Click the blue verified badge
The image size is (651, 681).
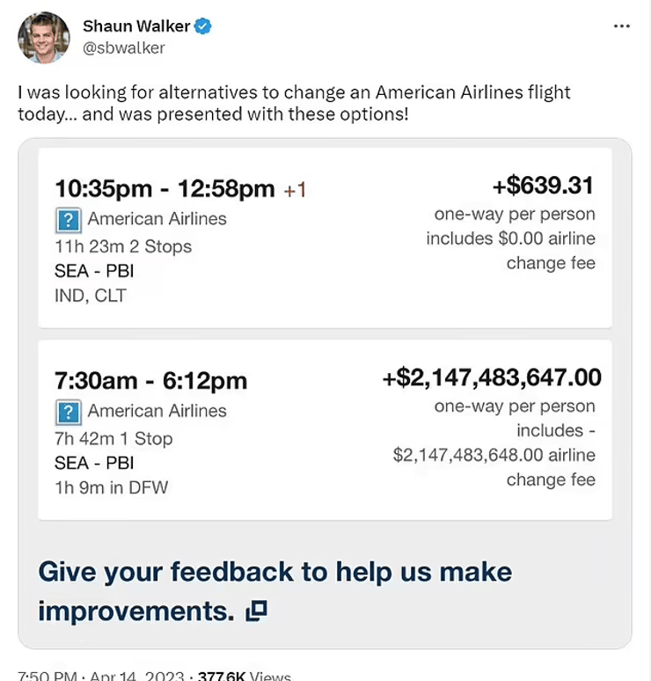(203, 26)
